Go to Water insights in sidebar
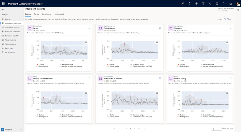This screenshot has height=132, width=241. (x=10, y=40)
